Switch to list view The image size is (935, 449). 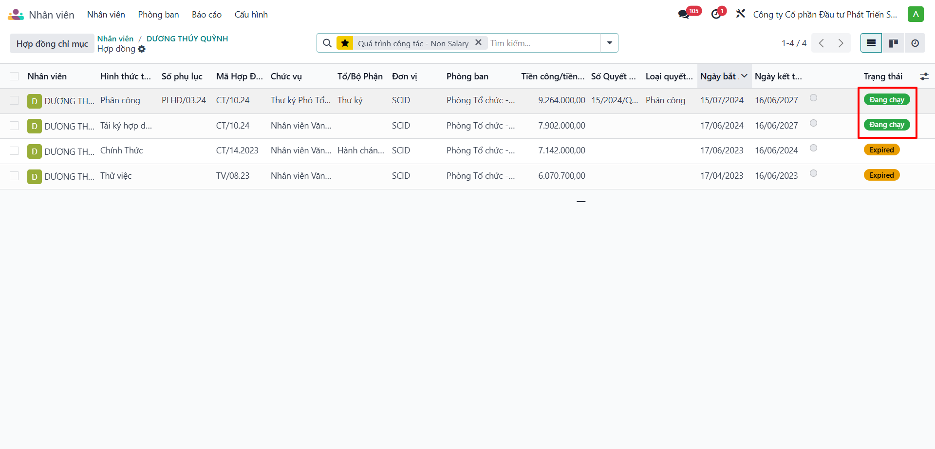[871, 43]
